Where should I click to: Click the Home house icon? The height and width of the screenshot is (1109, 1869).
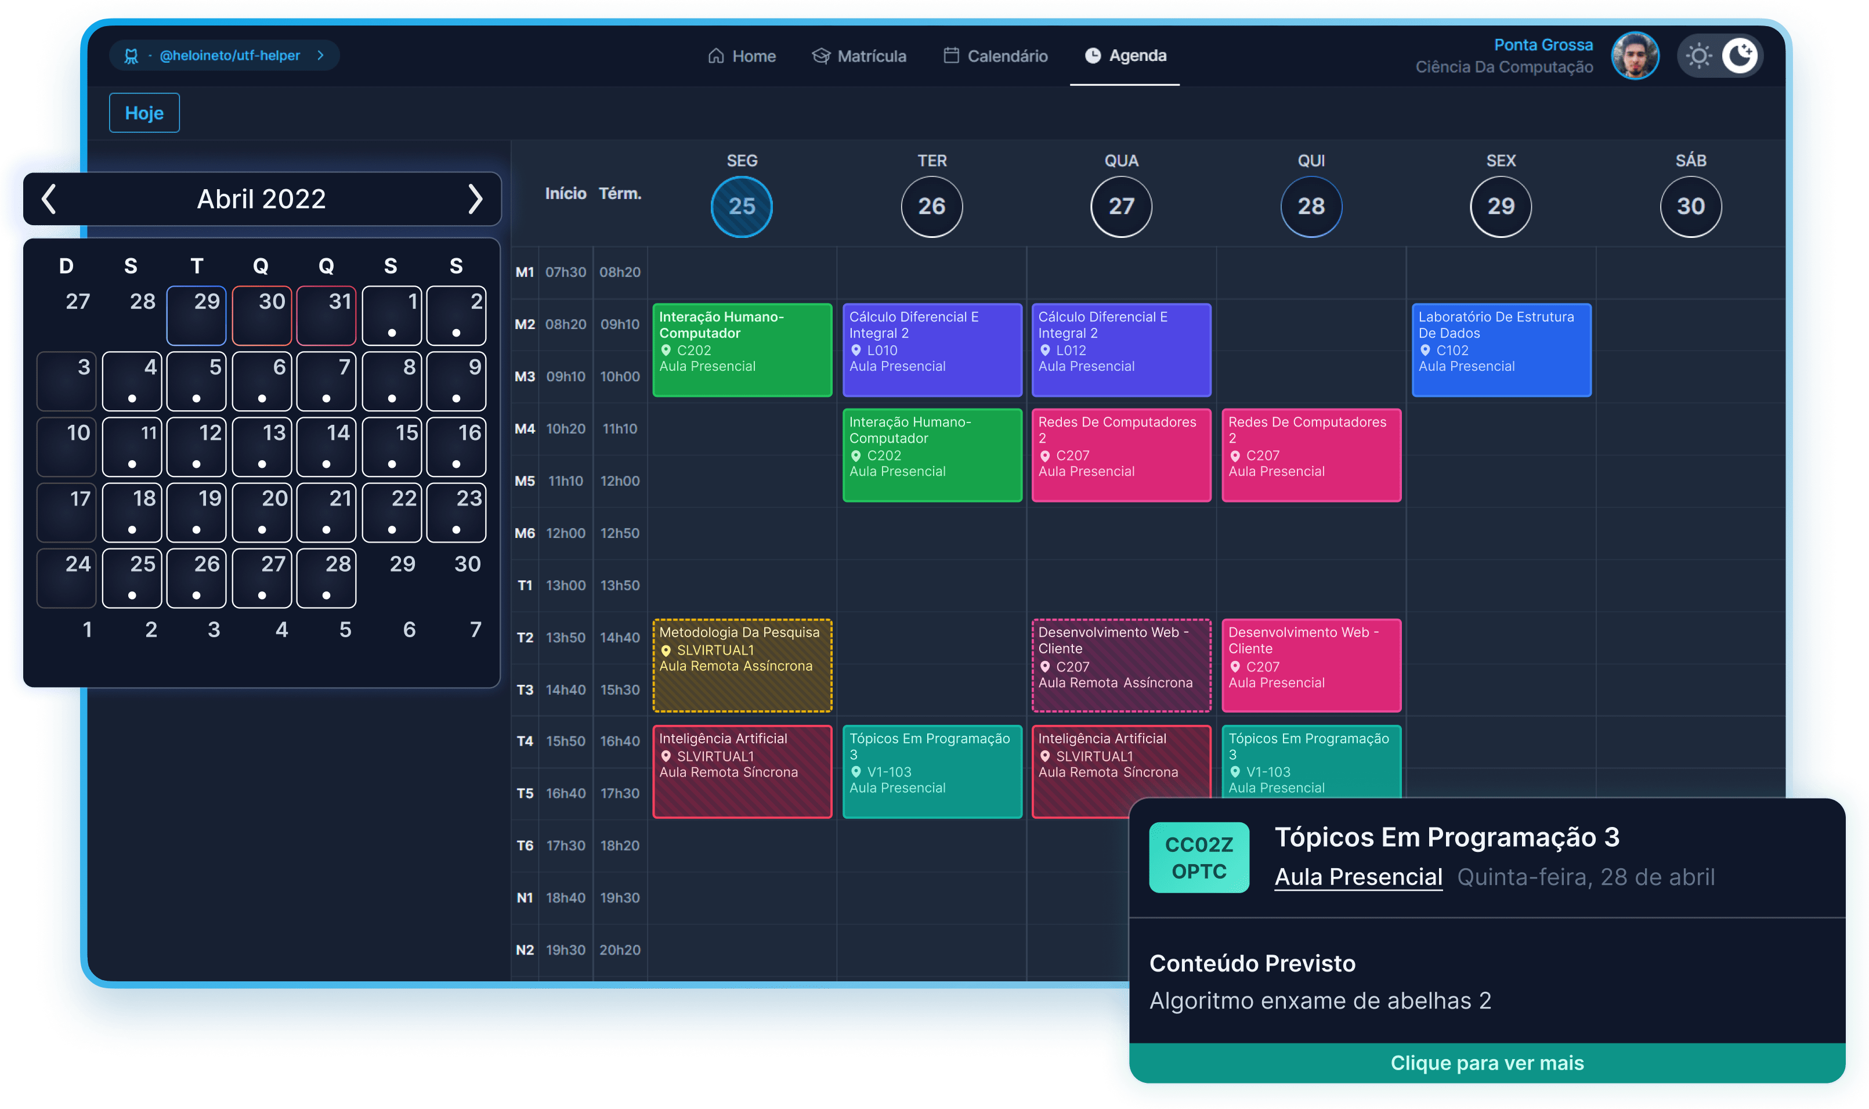715,56
